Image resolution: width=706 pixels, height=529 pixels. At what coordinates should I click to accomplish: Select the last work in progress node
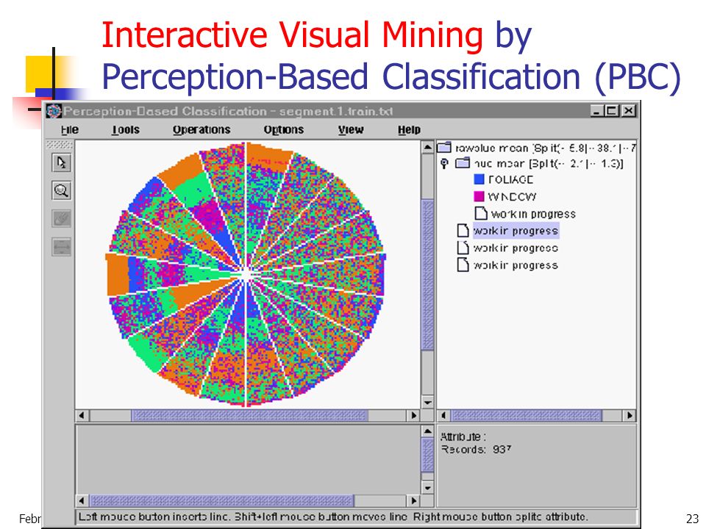[516, 265]
